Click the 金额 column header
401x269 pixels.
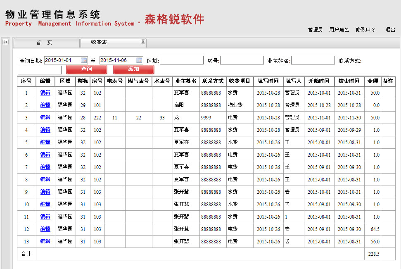pos(373,81)
